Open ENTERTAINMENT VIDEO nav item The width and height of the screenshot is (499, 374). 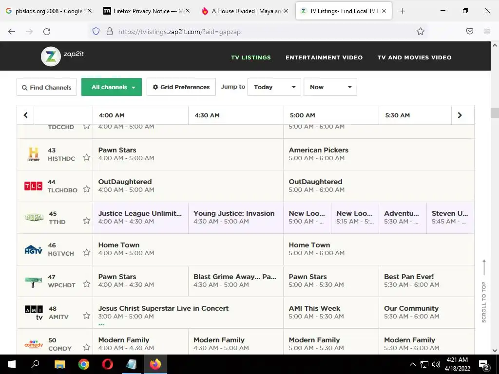(324, 57)
